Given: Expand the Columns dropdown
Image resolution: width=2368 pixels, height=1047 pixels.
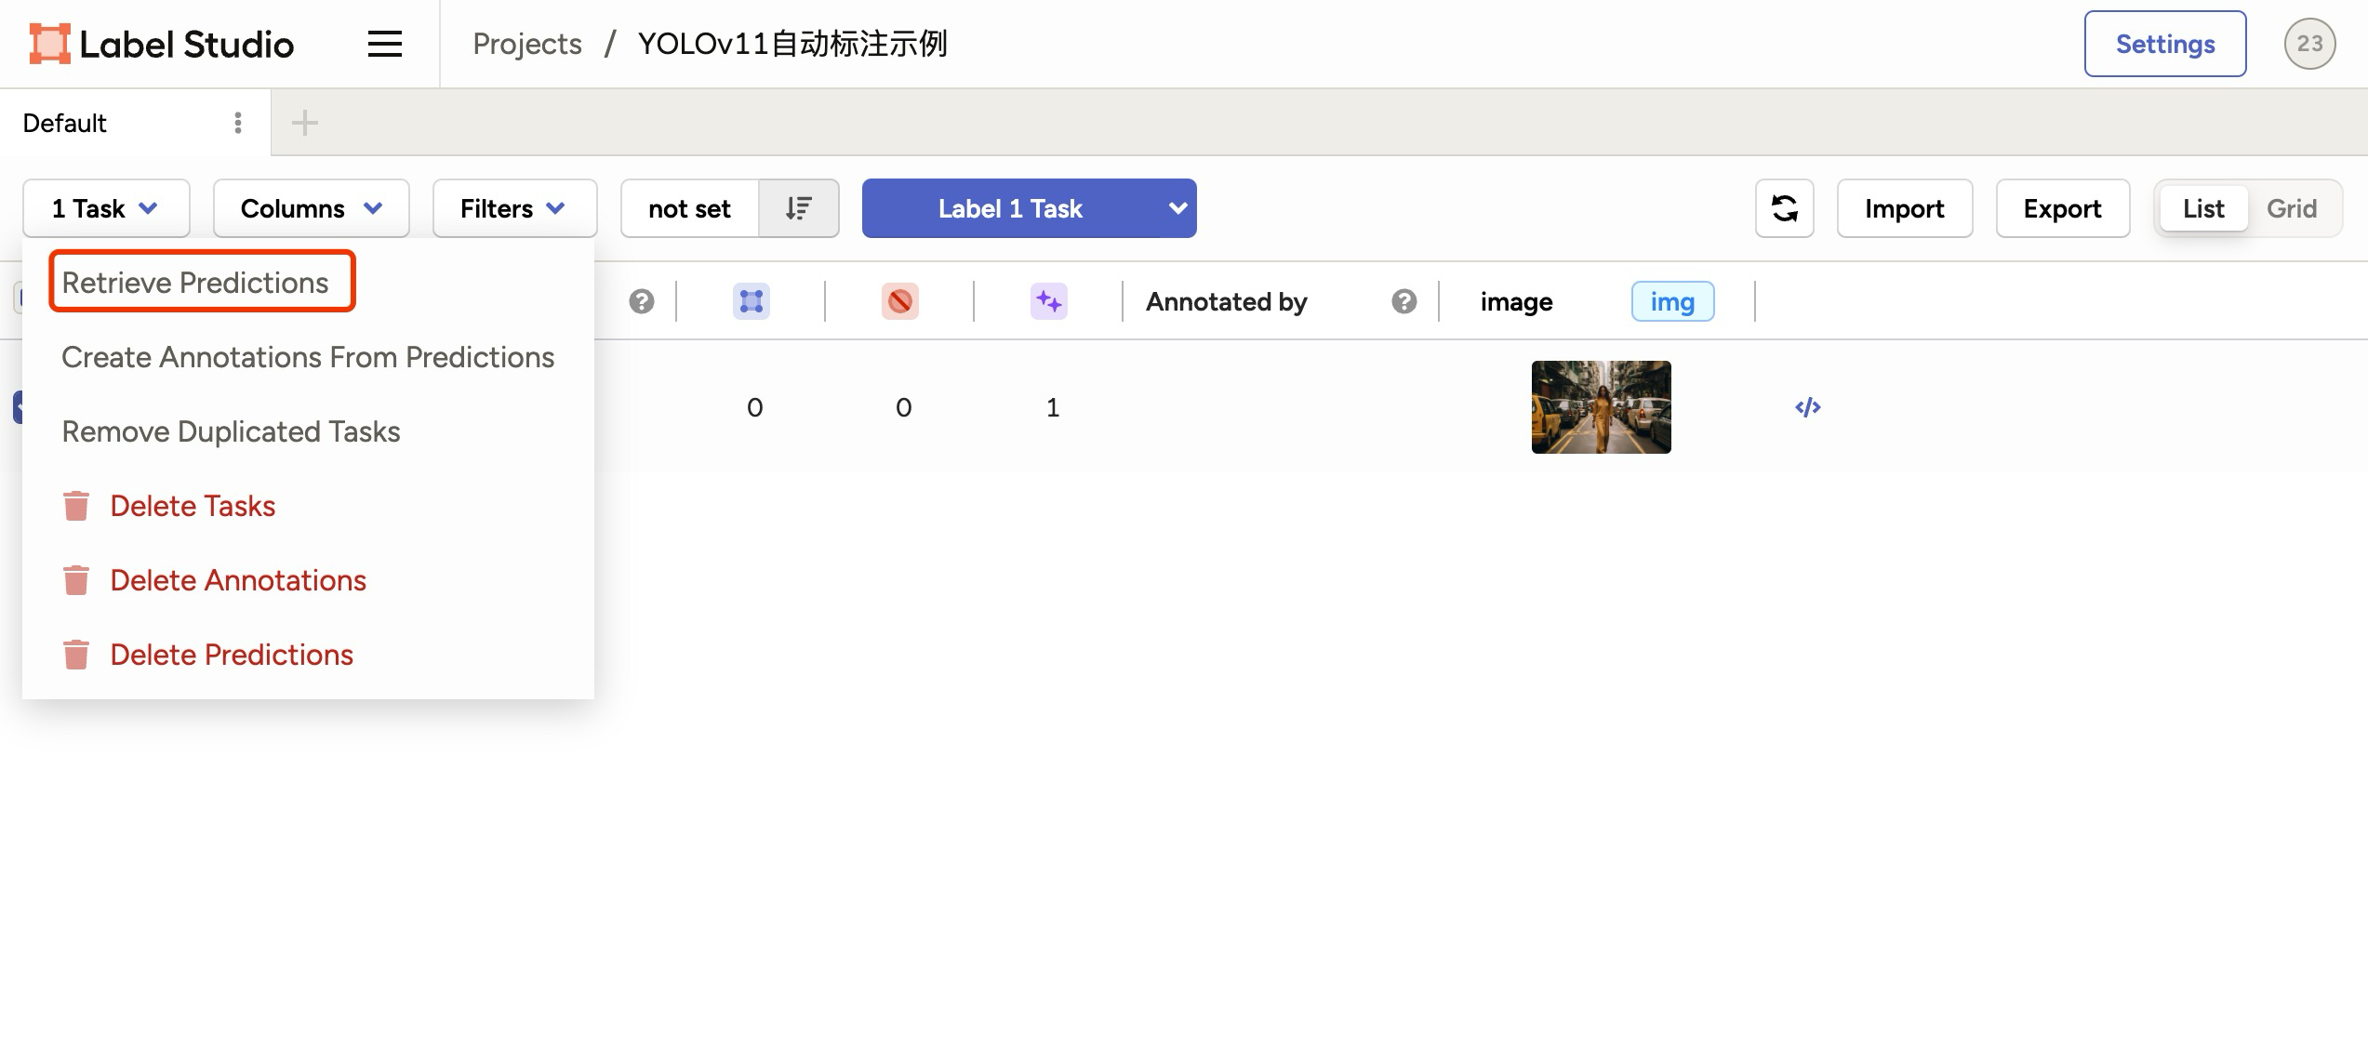Looking at the screenshot, I should (x=311, y=208).
